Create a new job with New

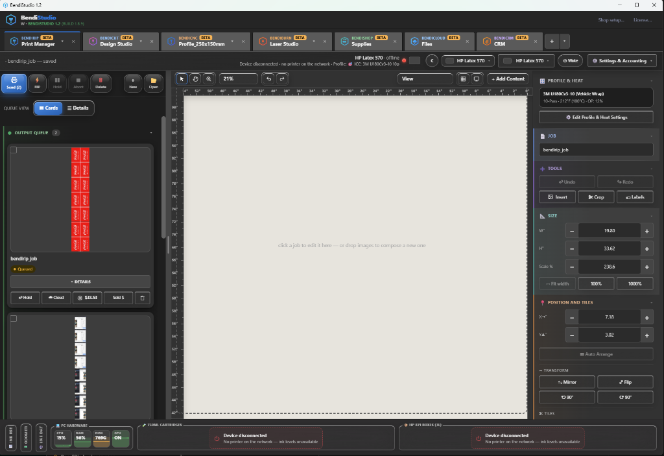133,83
